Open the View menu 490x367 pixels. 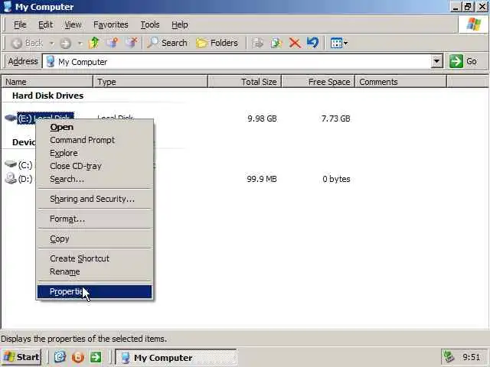pyautogui.click(x=73, y=24)
